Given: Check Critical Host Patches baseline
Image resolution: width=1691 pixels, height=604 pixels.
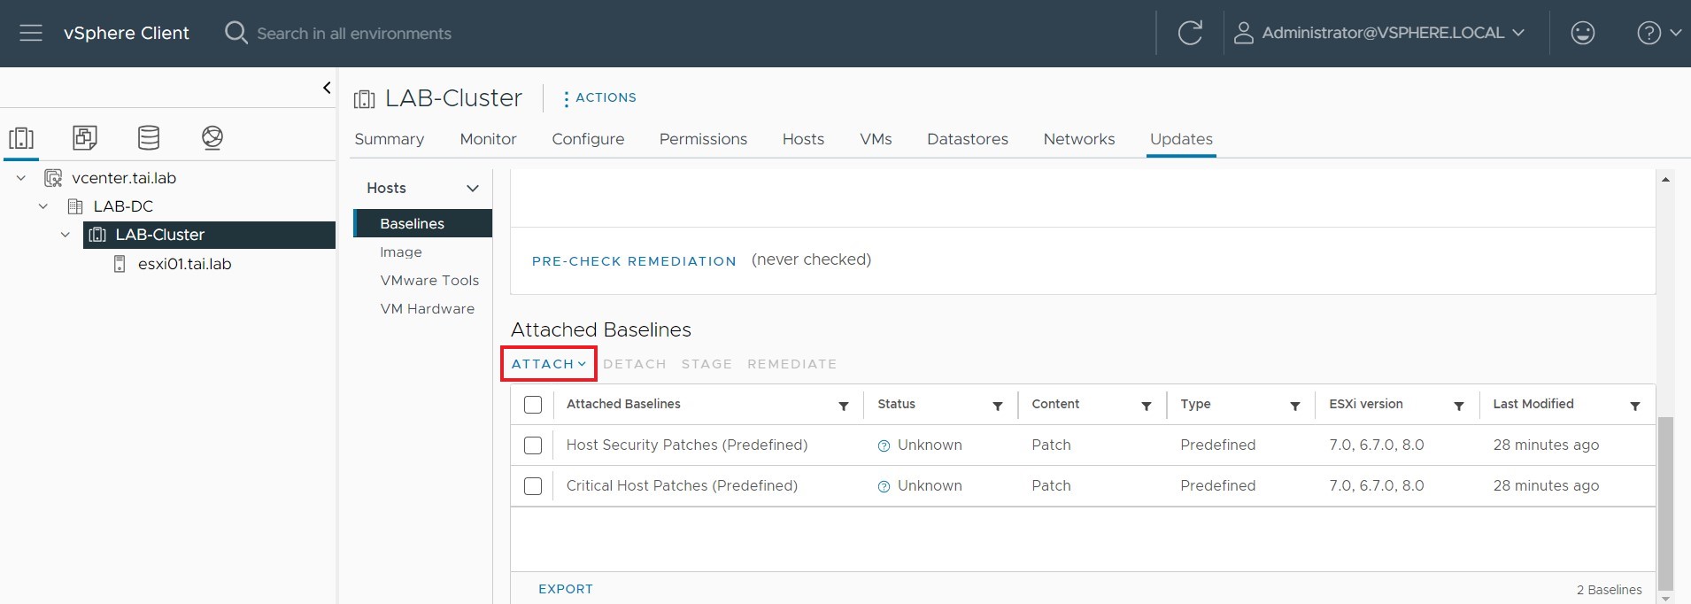Looking at the screenshot, I should (533, 486).
